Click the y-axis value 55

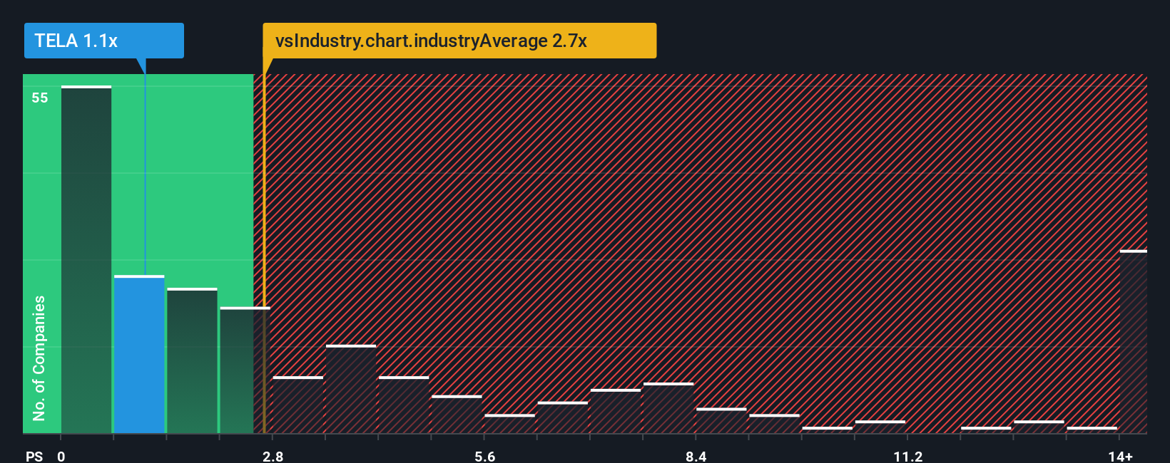(40, 98)
